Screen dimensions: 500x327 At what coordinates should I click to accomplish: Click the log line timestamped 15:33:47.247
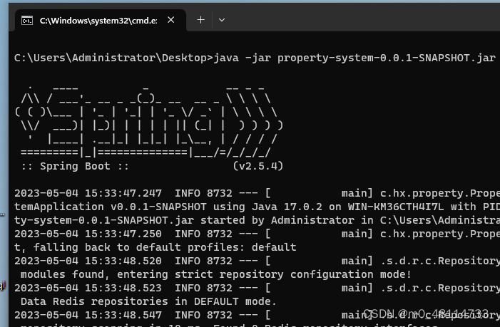coord(257,193)
